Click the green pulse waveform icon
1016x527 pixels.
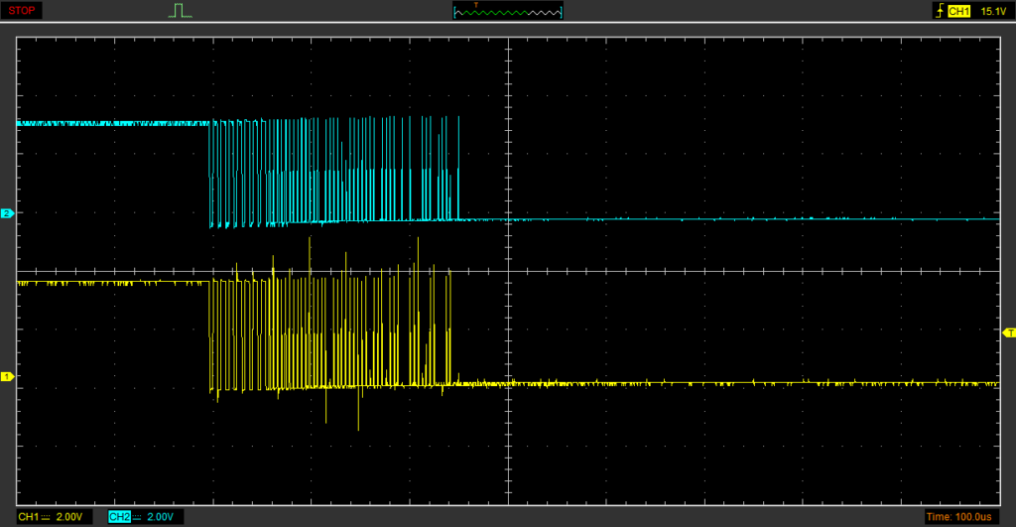[x=180, y=11]
